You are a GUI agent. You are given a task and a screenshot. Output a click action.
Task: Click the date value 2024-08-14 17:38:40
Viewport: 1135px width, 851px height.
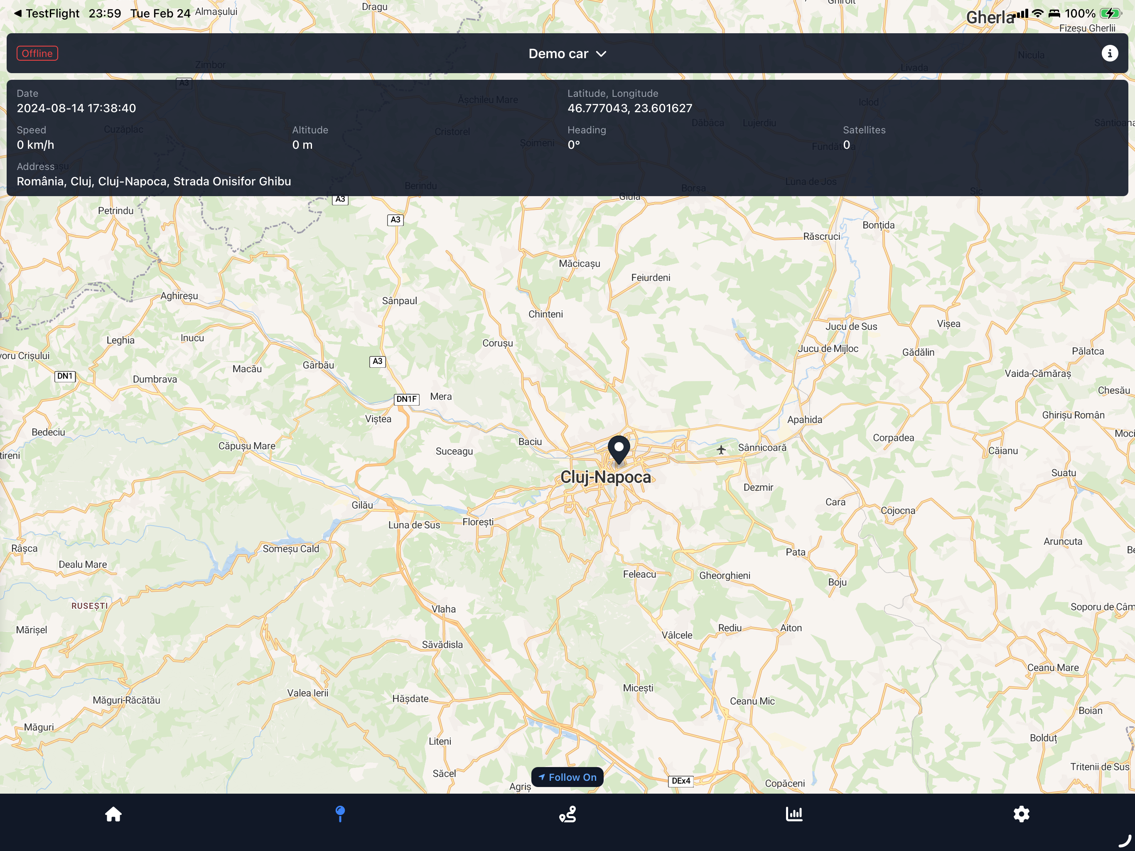pos(76,108)
